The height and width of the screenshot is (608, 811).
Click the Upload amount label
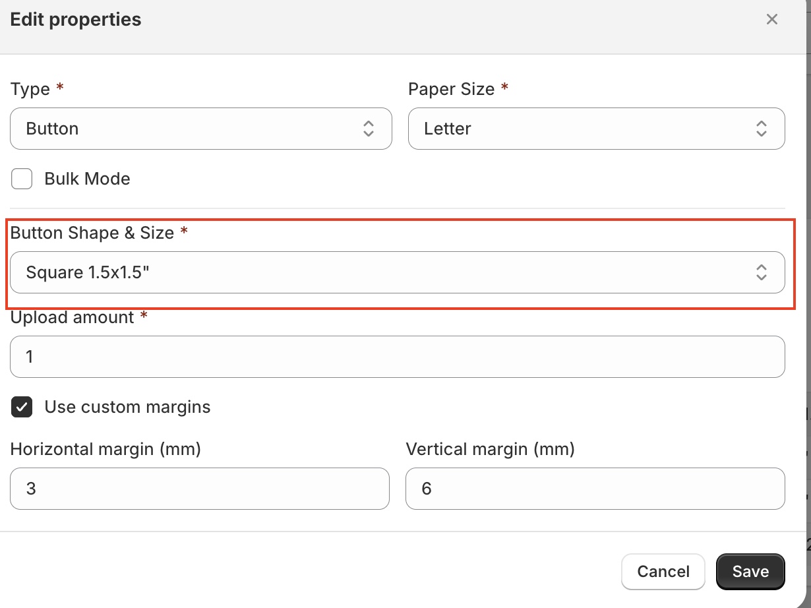click(73, 317)
